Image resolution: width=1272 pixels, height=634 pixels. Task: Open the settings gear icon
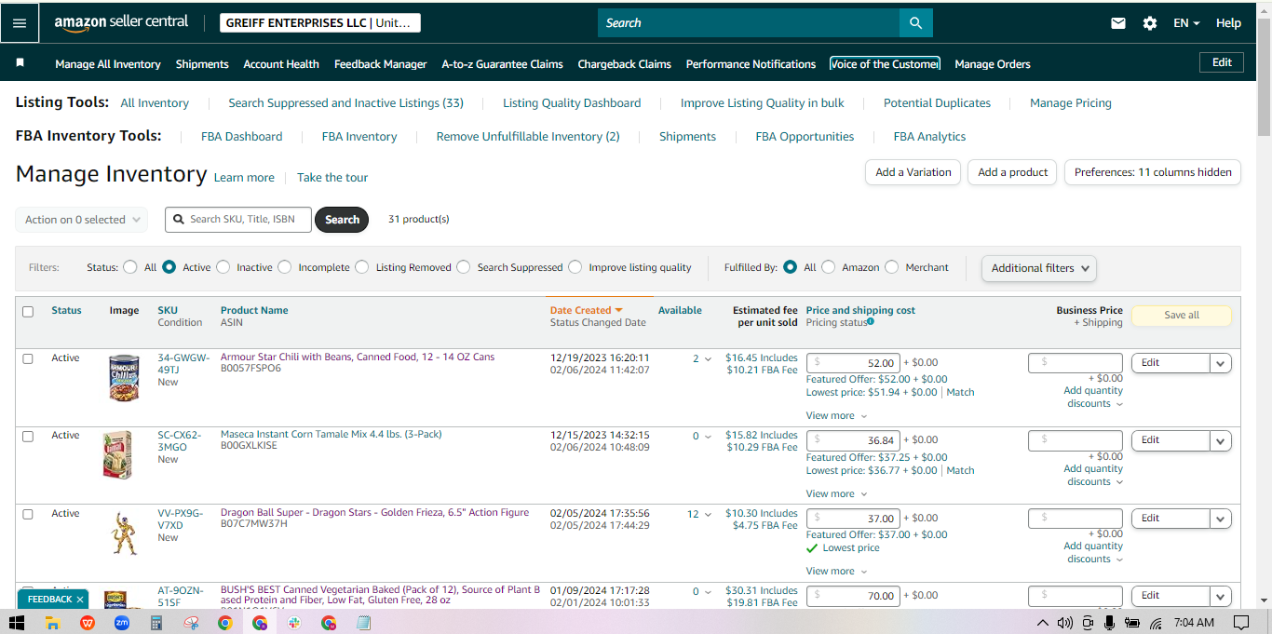coord(1150,23)
